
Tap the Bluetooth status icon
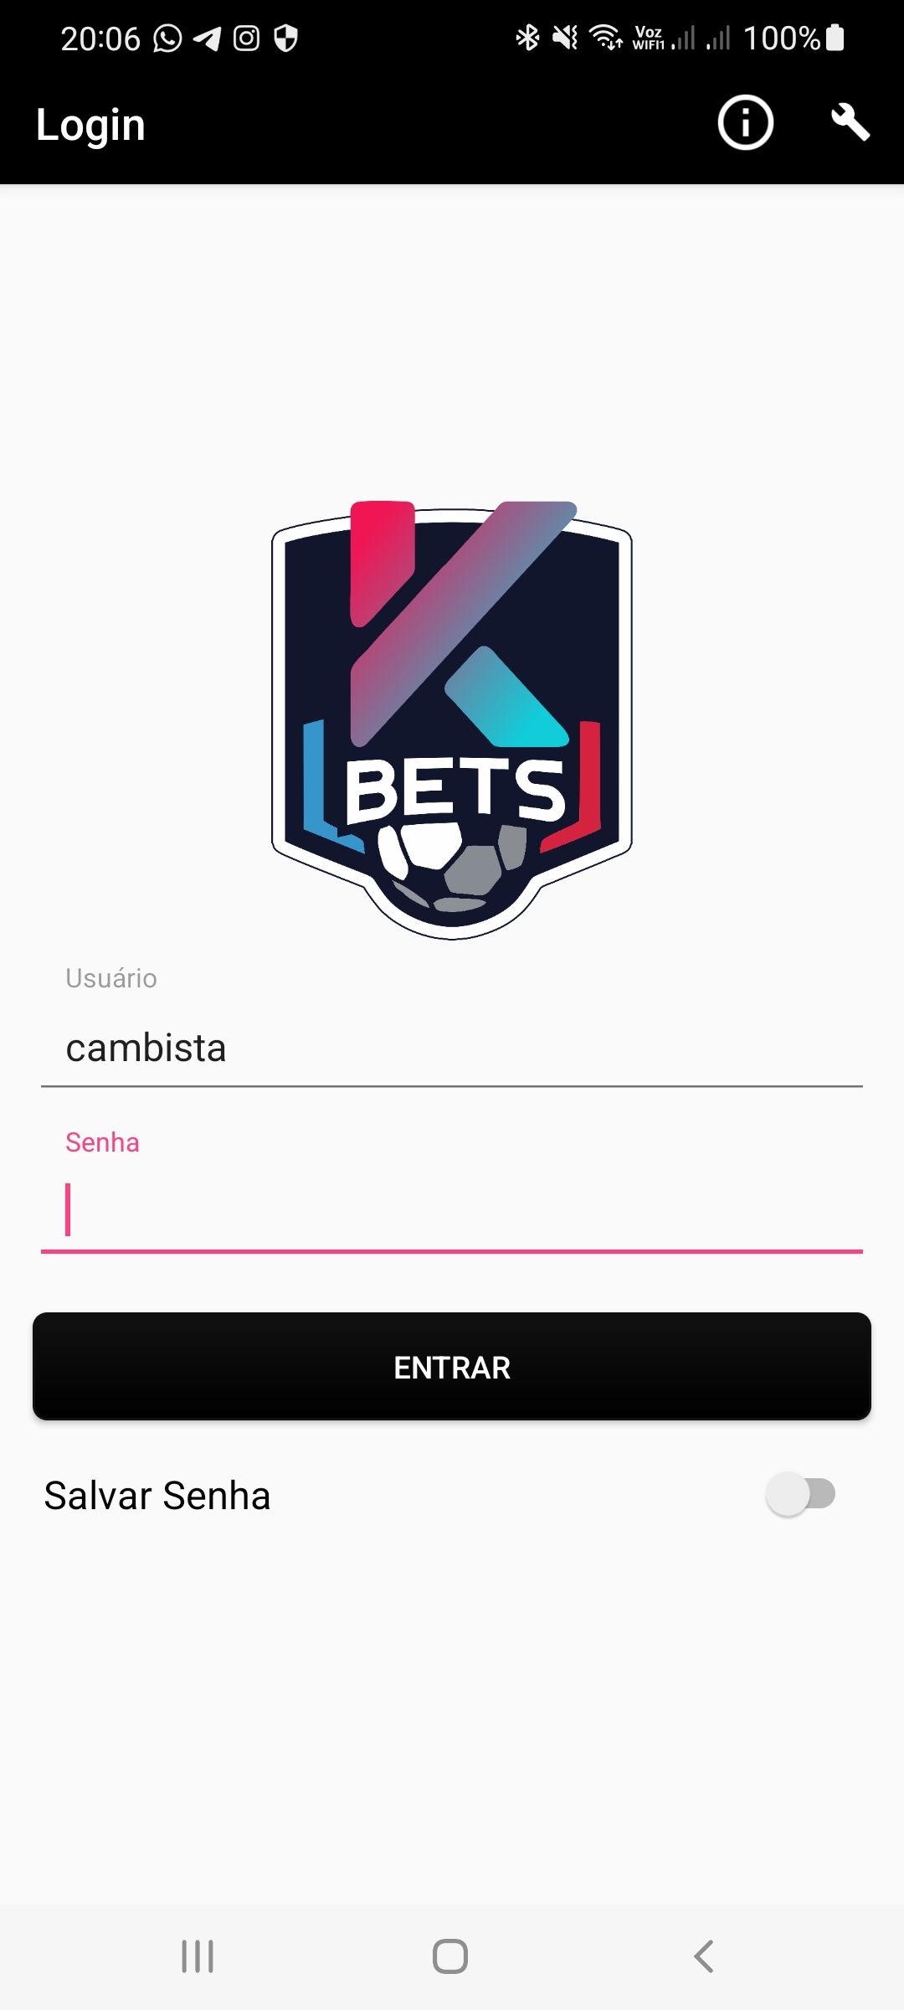click(x=527, y=38)
